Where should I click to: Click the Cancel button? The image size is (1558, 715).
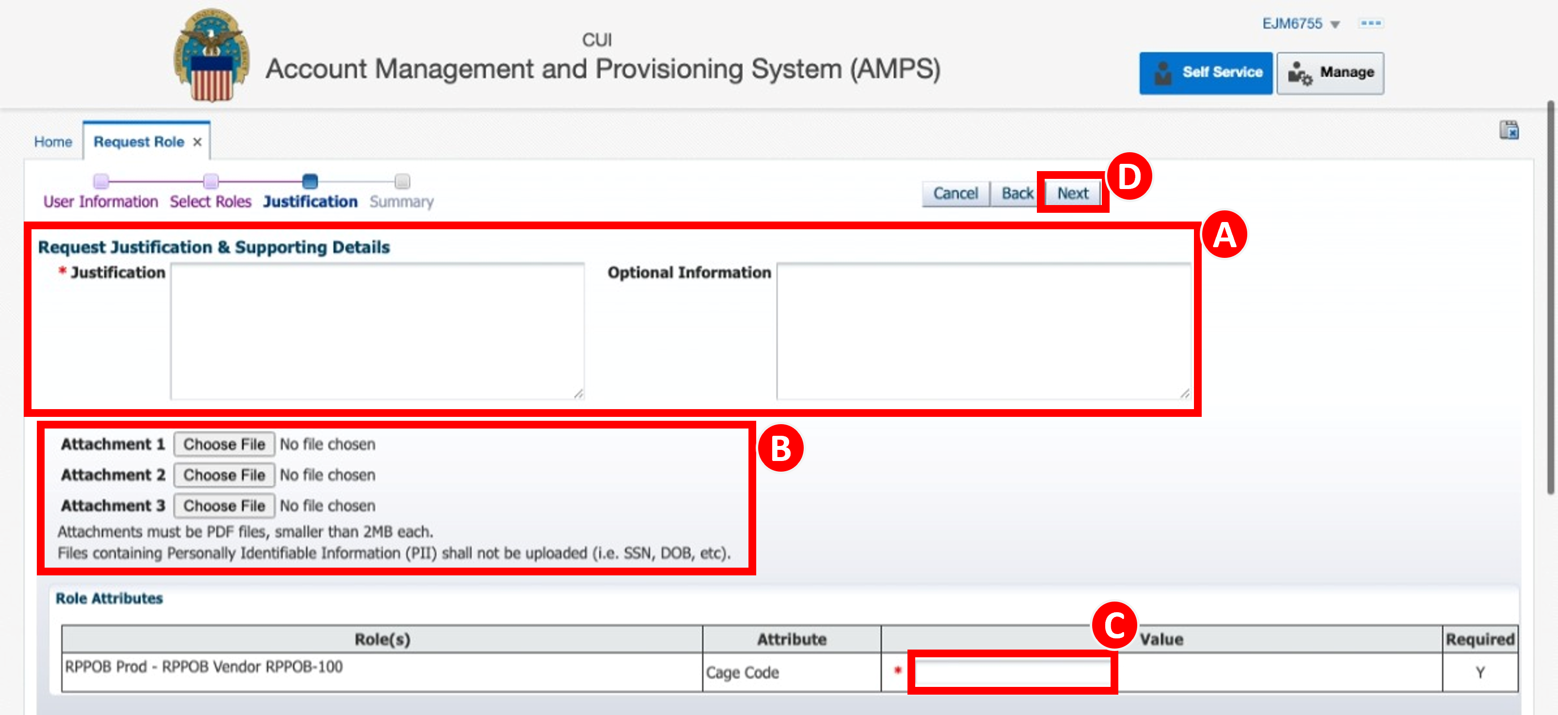point(955,193)
